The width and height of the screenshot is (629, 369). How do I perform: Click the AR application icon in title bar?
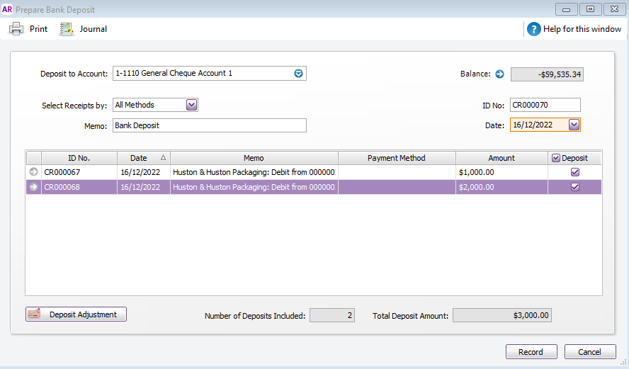[8, 9]
